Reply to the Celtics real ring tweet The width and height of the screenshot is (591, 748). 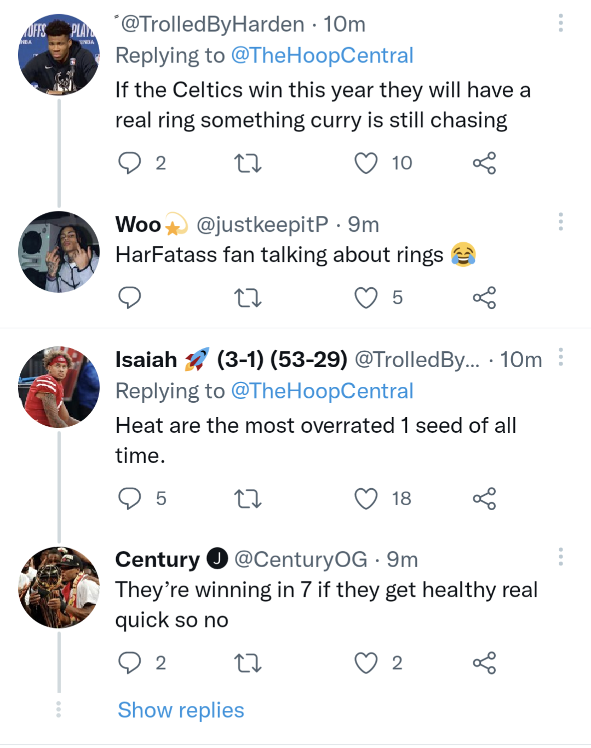point(130,163)
